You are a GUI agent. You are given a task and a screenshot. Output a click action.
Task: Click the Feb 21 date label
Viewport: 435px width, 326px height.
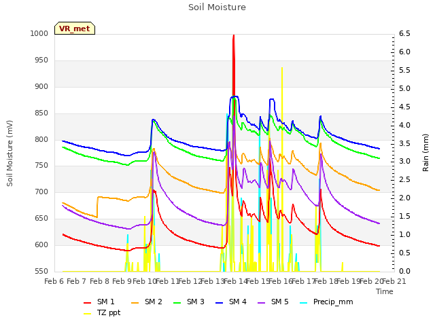[394, 282]
